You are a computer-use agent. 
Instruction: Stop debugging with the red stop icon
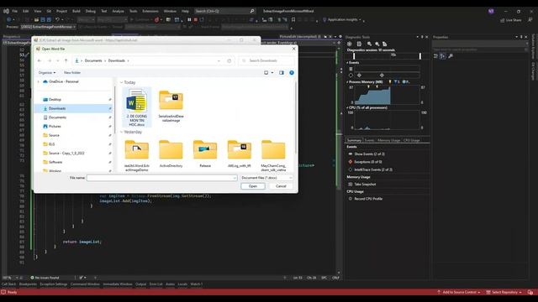point(196,20)
